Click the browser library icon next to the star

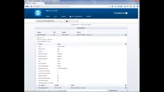click(121, 6)
